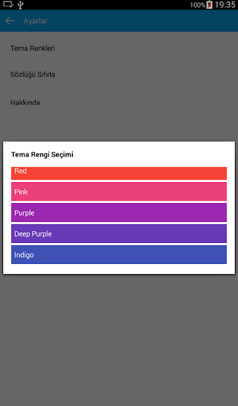Image resolution: width=238 pixels, height=406 pixels.
Task: Tap the screen notification icon in status bar
Action: click(8, 4)
